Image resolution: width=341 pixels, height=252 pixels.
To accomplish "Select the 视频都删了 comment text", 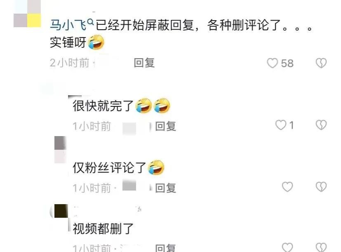I will coord(103,229).
